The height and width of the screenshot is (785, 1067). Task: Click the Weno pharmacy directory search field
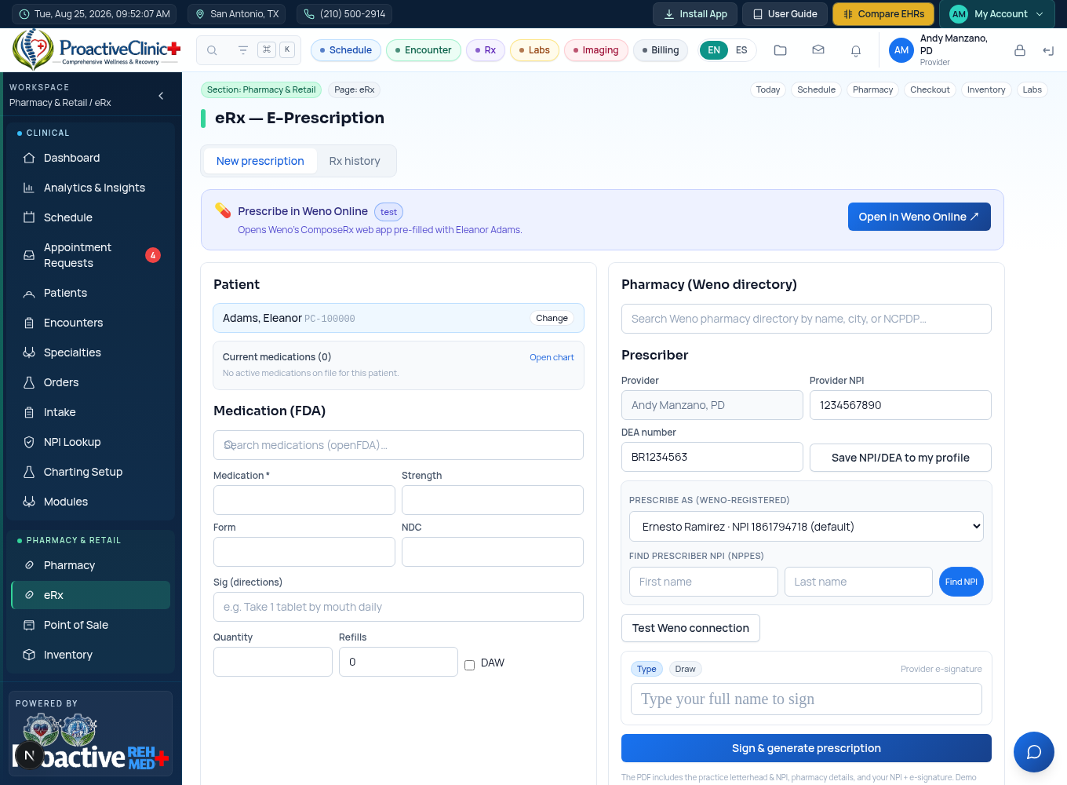click(807, 319)
